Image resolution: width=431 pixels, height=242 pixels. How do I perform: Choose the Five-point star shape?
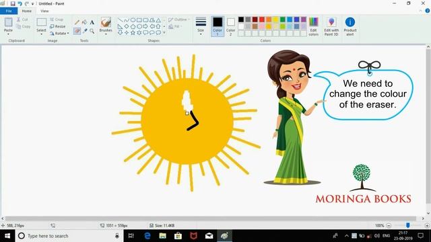pos(133,33)
